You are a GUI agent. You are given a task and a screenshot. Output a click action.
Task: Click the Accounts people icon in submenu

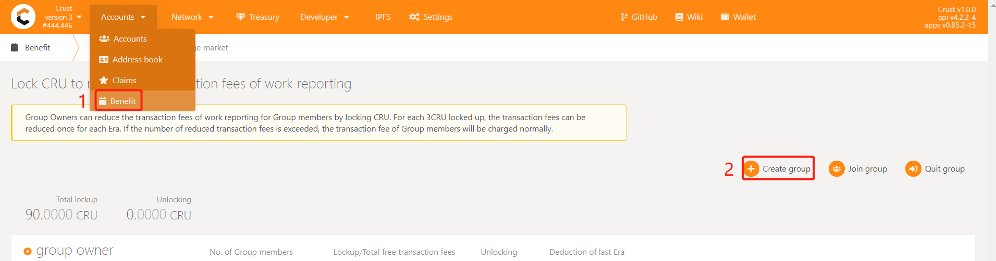[104, 39]
